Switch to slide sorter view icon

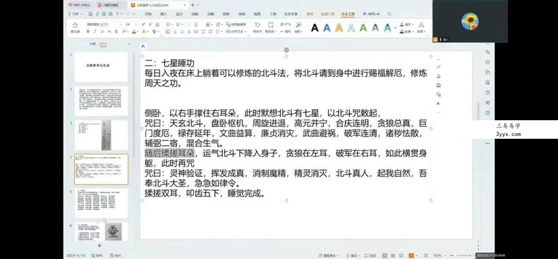click(393, 256)
